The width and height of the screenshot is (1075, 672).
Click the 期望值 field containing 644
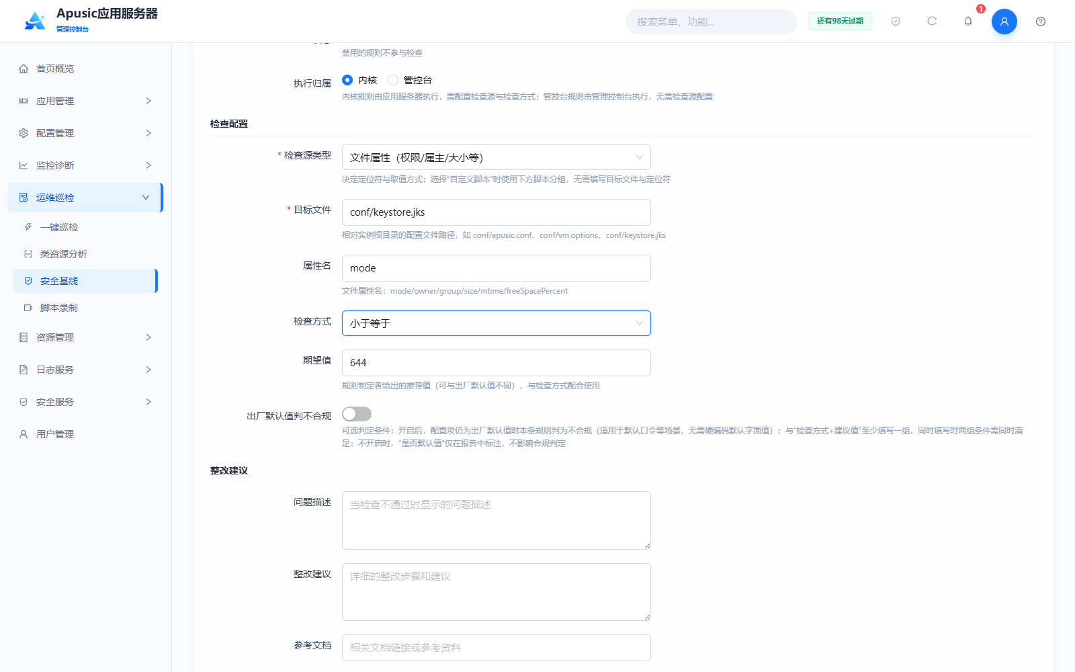point(497,363)
